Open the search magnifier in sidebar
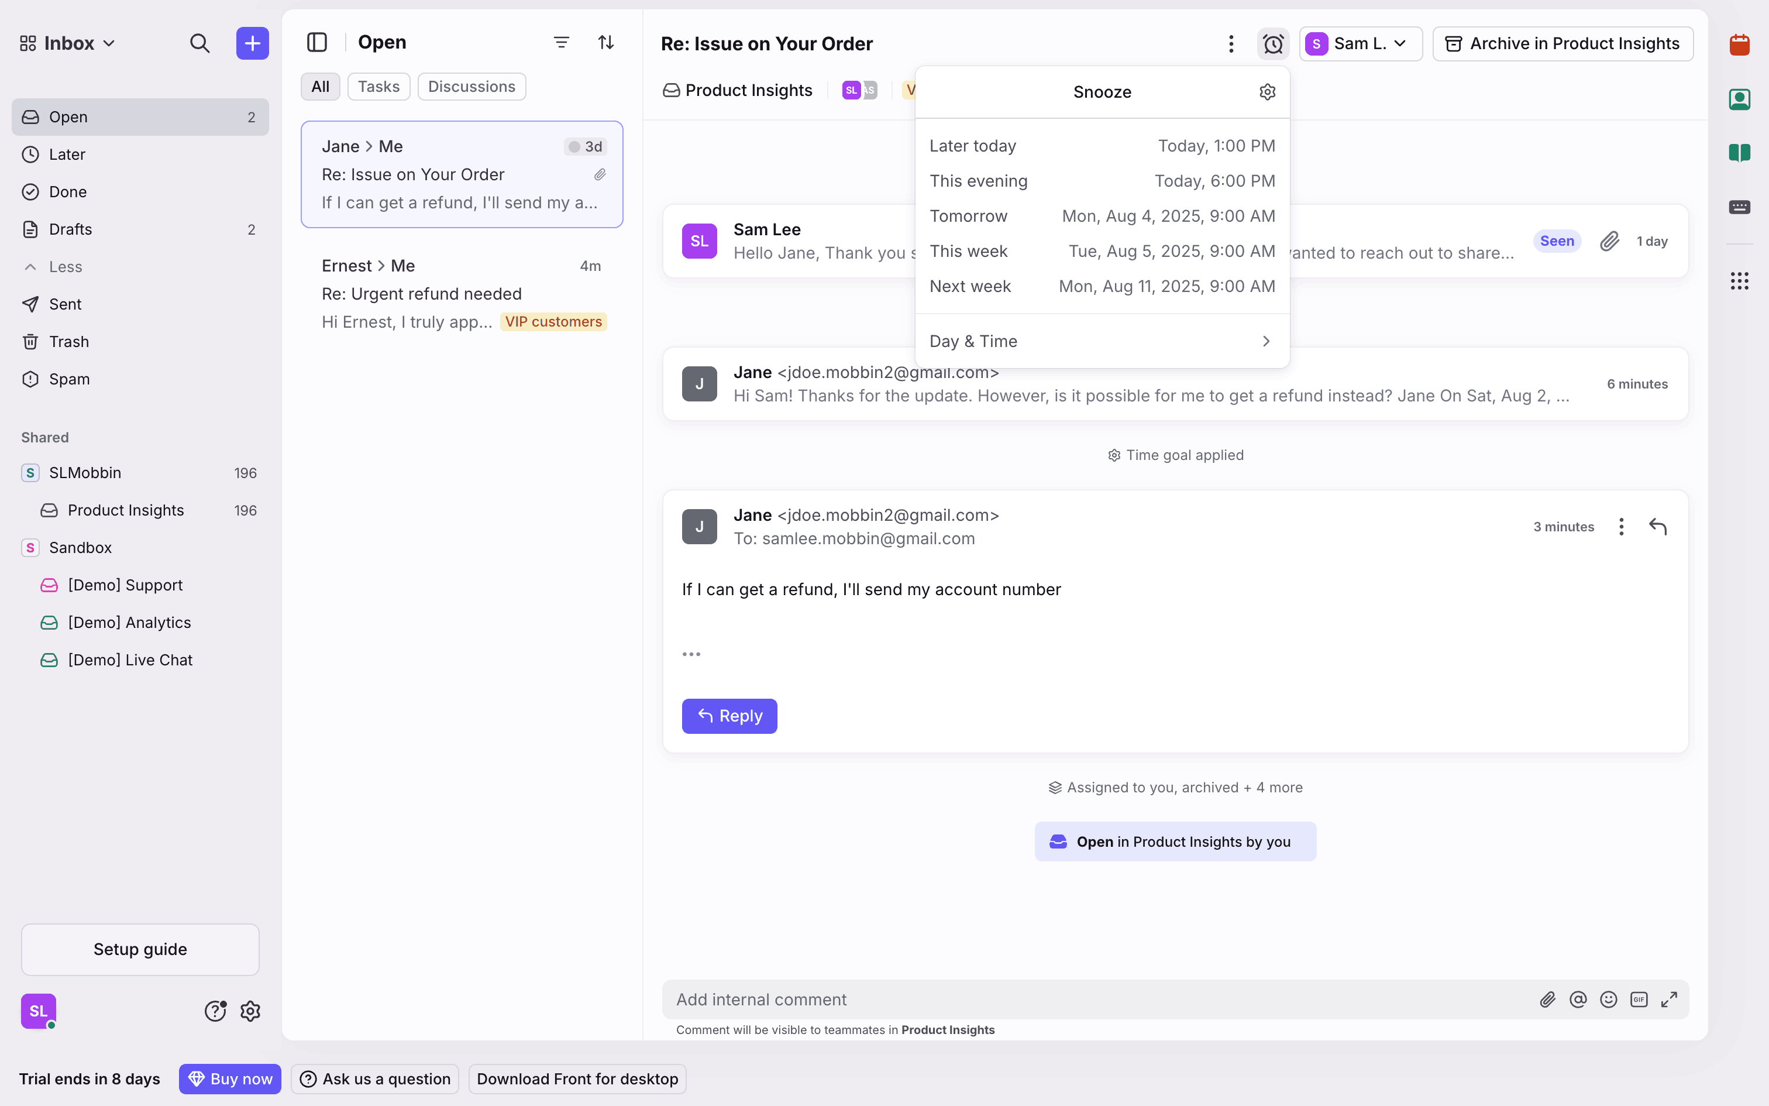Viewport: 1769px width, 1106px height. (199, 43)
